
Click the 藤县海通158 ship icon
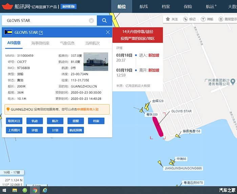tap(178, 136)
